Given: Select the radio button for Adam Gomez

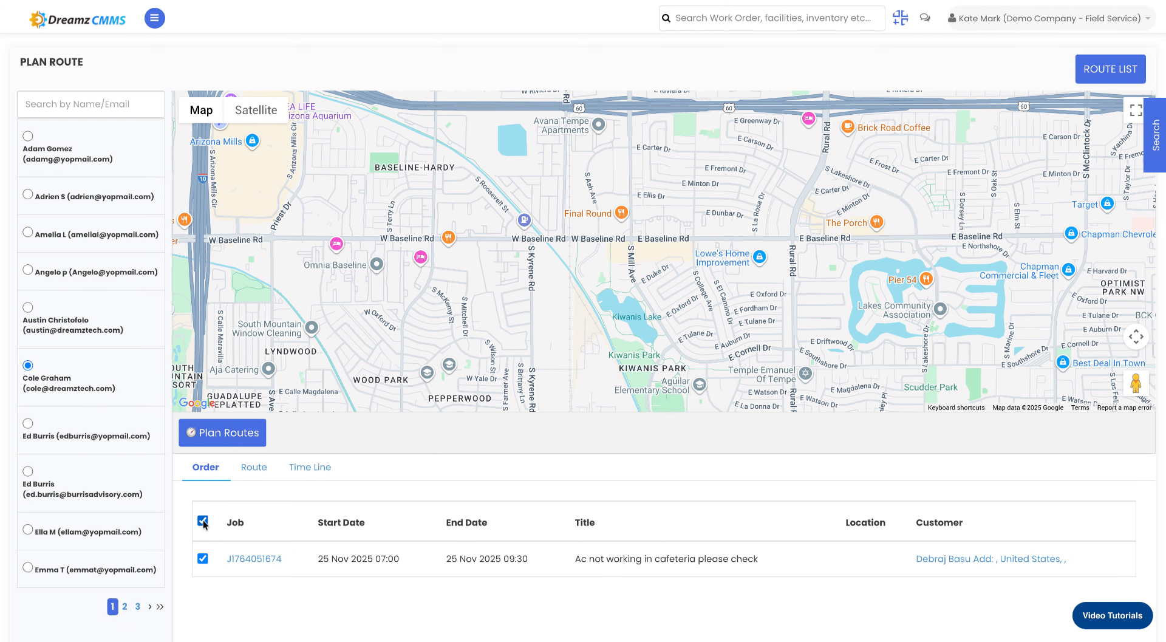Looking at the screenshot, I should coord(28,135).
